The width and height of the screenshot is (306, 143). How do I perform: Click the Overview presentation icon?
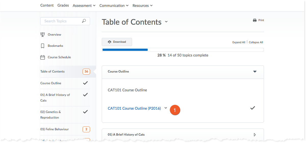click(x=43, y=35)
